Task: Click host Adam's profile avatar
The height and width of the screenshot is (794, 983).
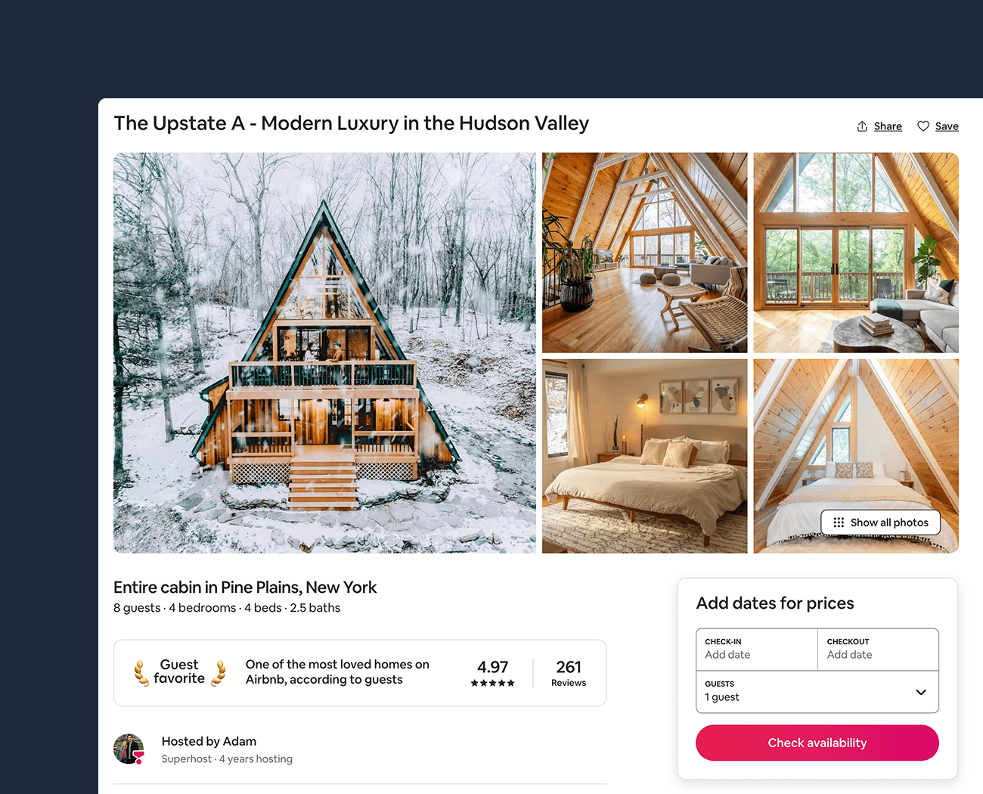Action: click(129, 749)
